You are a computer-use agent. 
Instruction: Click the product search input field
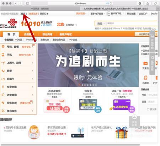point(132,24)
